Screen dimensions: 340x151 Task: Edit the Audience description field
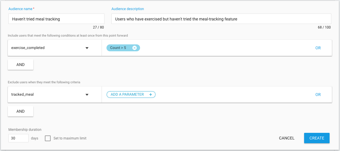221,19
